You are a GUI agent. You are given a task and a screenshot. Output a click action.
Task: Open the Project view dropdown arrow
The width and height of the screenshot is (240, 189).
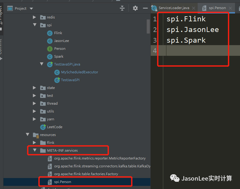[x=31, y=8]
